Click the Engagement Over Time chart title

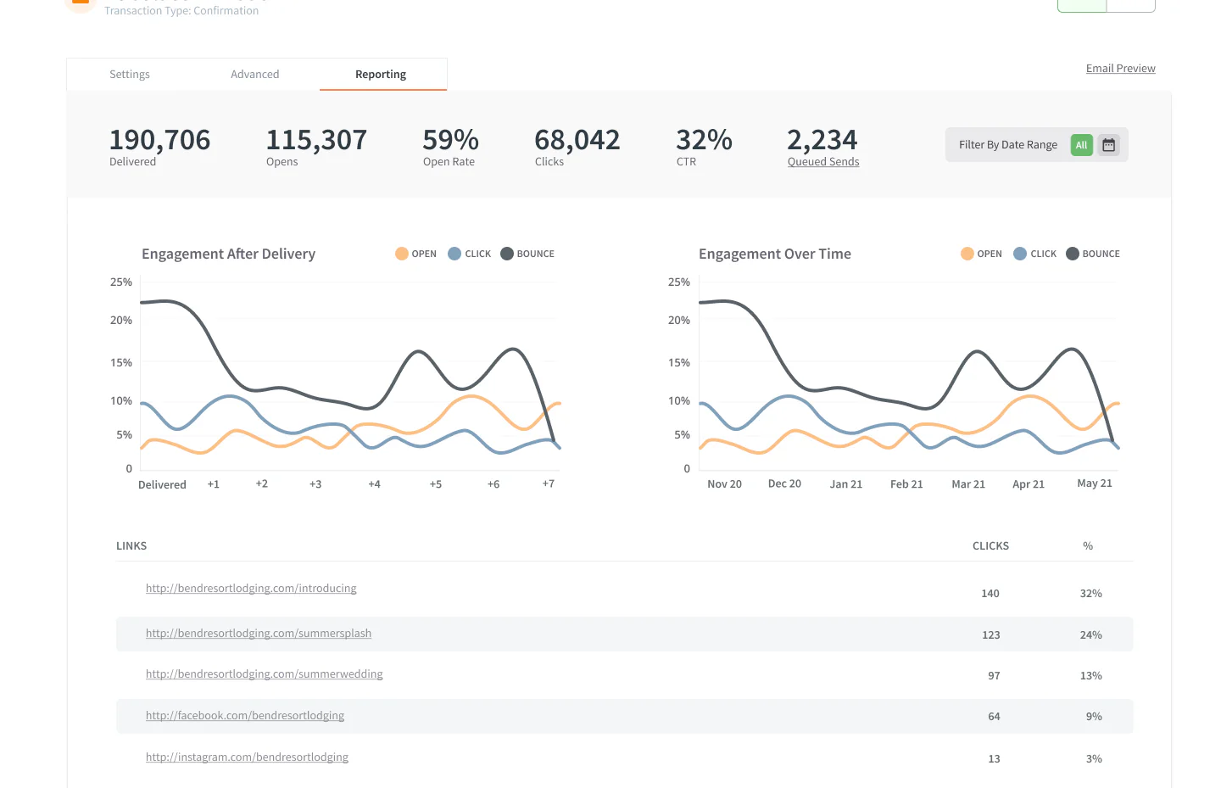pos(775,254)
